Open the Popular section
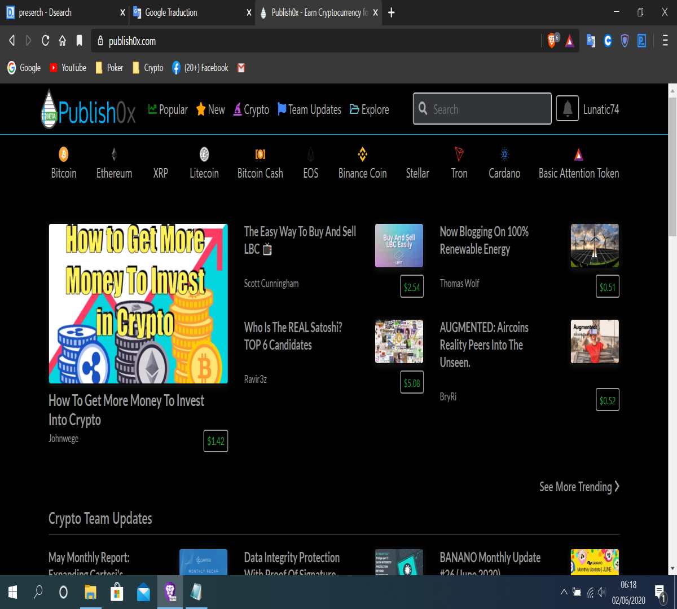Viewport: 677px width, 609px height. point(168,109)
